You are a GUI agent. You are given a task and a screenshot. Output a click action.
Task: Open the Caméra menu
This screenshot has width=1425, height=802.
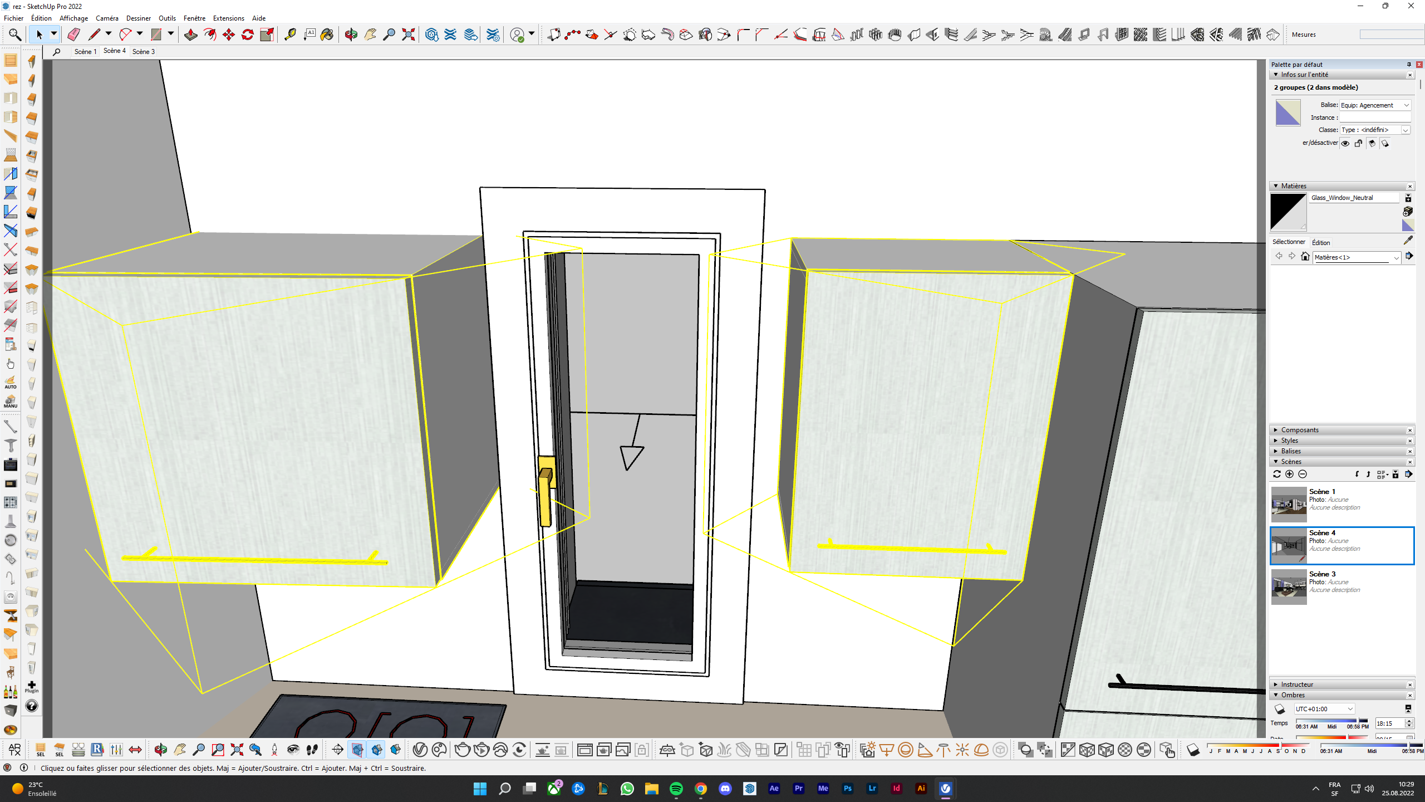pos(107,18)
